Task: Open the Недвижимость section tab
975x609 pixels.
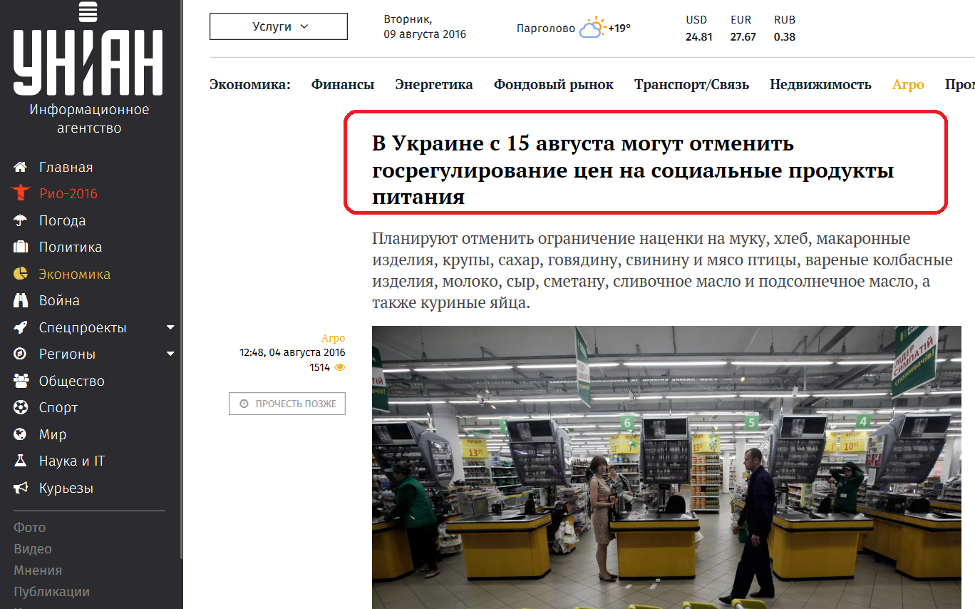Action: [x=820, y=85]
